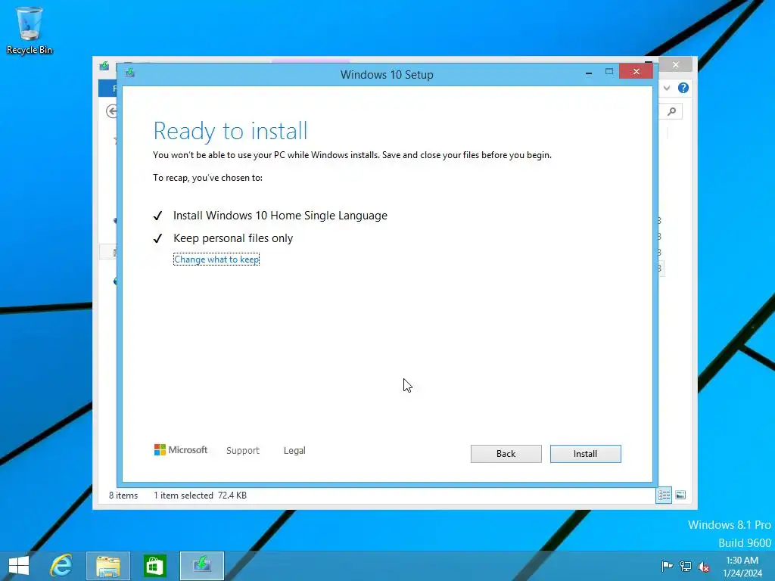Click the Install button

point(585,454)
